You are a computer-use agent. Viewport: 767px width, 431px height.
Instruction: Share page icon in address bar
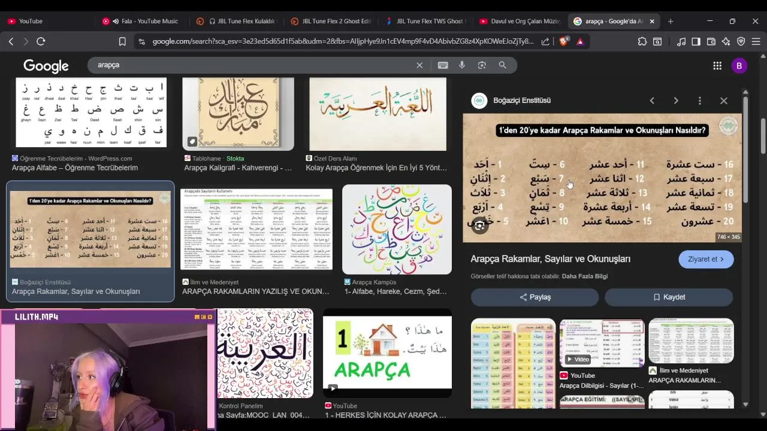point(545,41)
